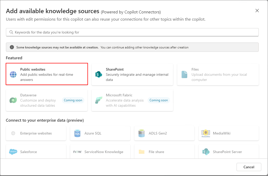
Task: Click the File share folder icon
Action: (x=142, y=152)
